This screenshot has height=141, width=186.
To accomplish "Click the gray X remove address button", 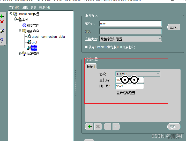I will tap(98, 127).
